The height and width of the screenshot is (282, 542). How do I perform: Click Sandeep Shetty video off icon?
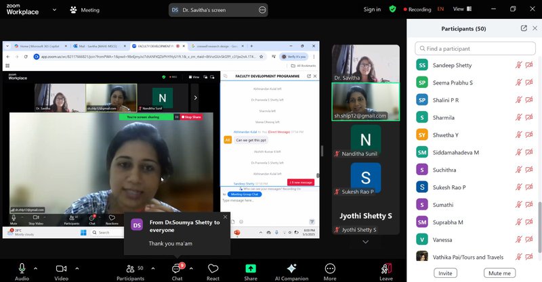529,65
